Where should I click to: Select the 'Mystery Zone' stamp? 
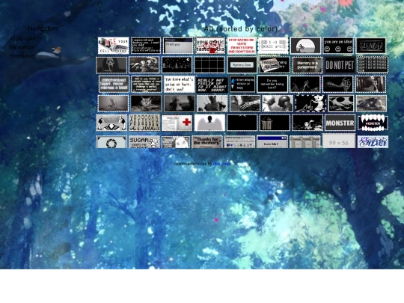(242, 65)
